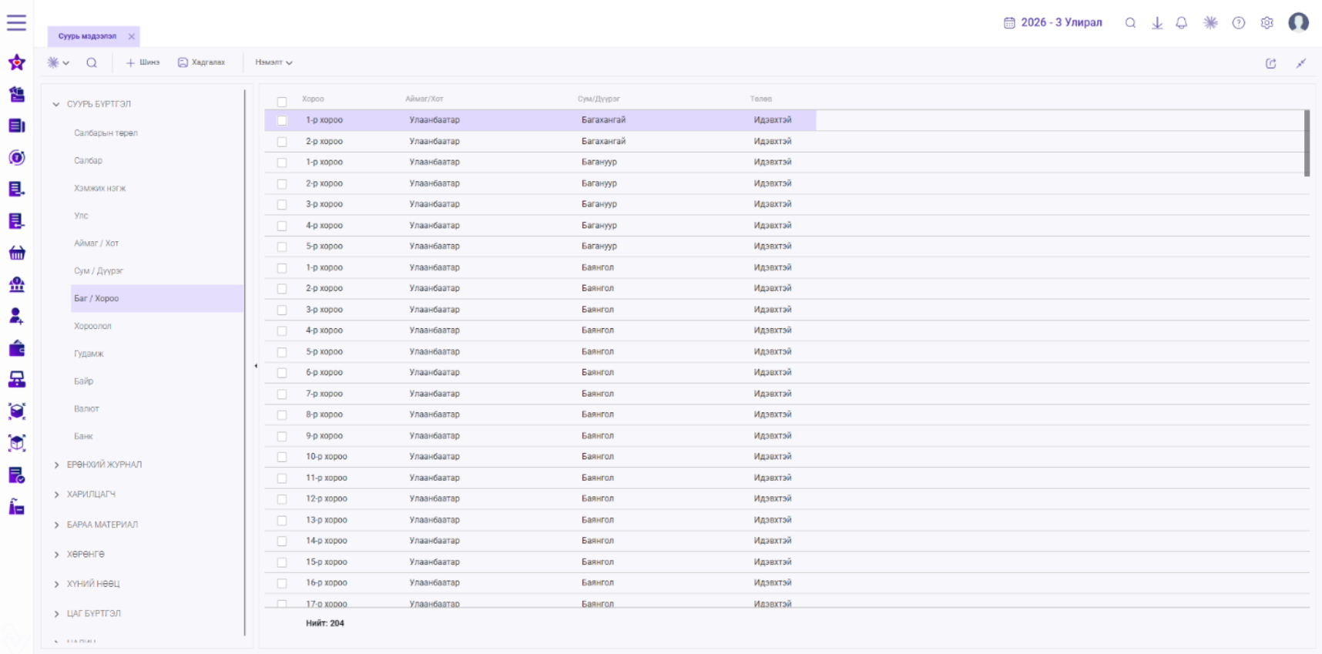Click the table vertical scrollbar
This screenshot has height=654, width=1322.
1307,143
